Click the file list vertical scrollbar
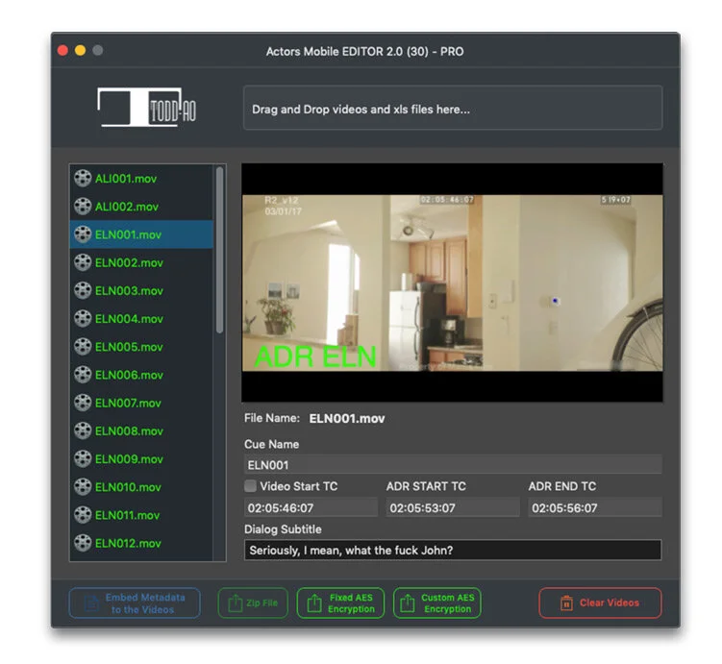 (x=219, y=250)
